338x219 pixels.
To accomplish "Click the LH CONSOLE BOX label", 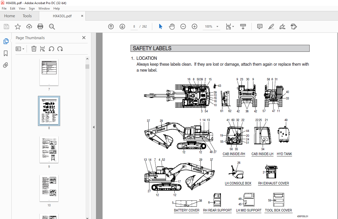I will 238,183.
